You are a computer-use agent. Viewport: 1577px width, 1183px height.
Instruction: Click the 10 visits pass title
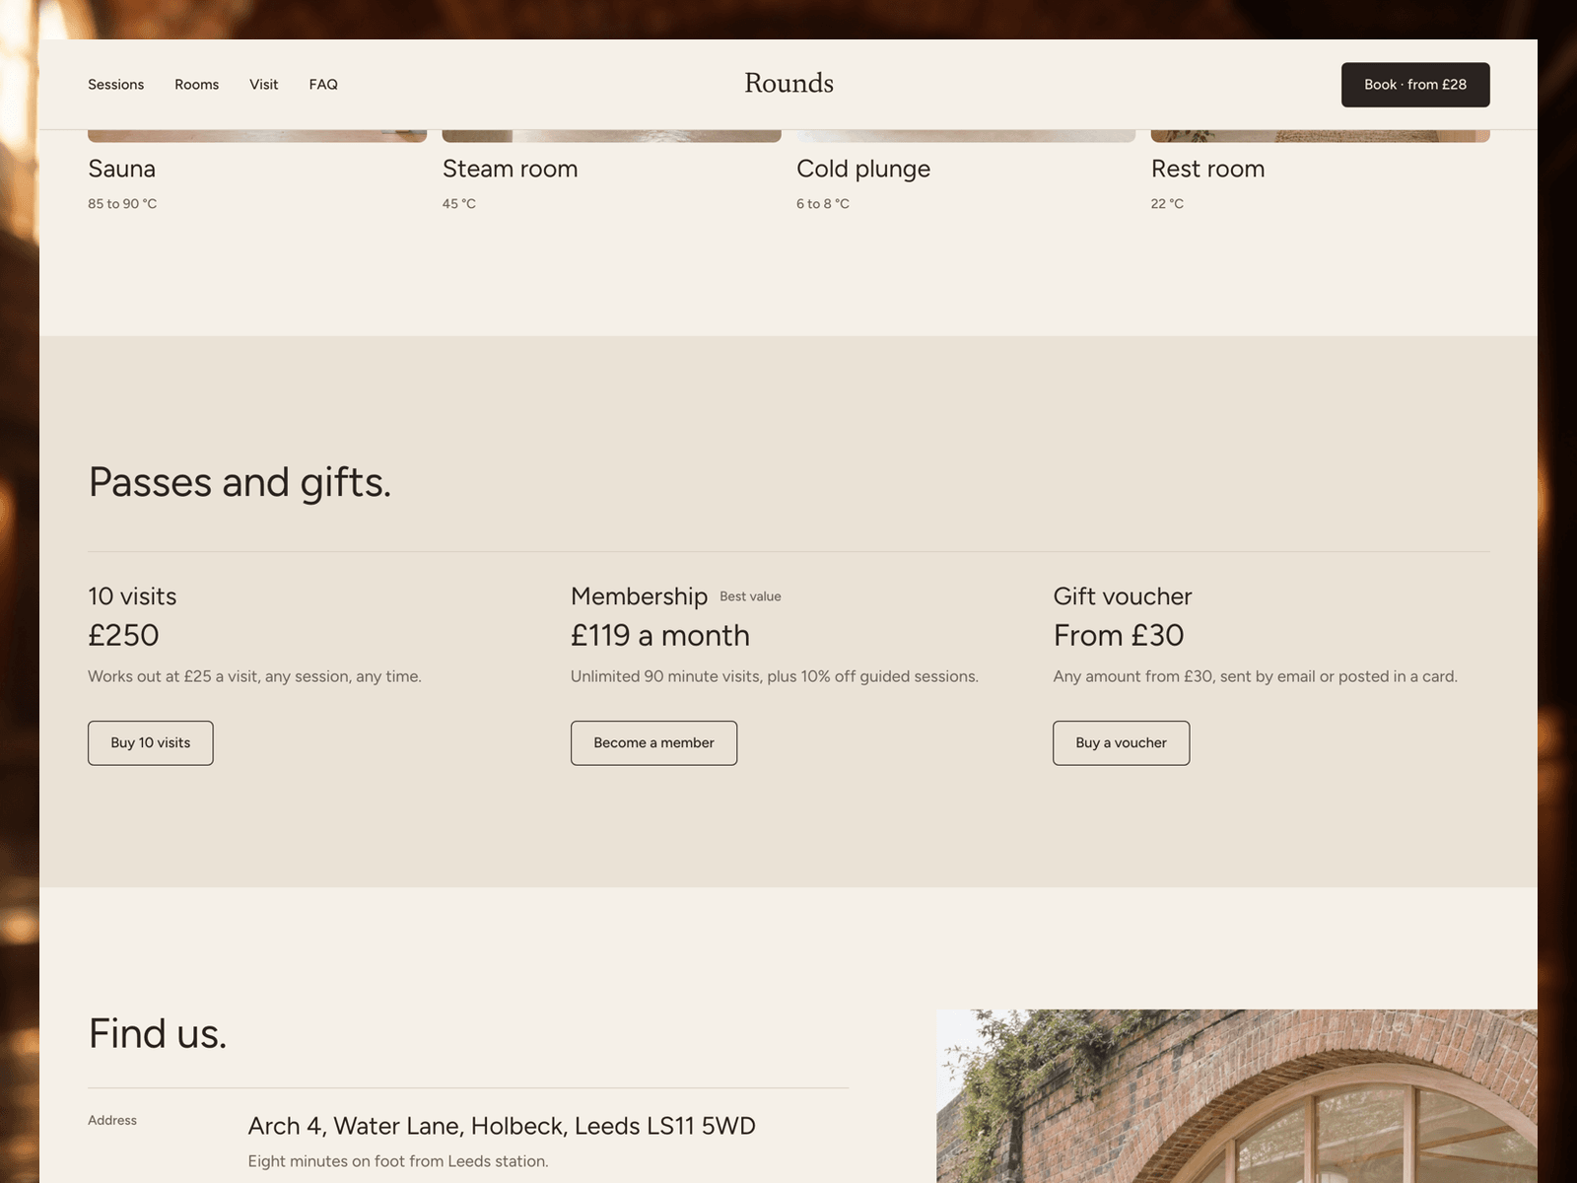[x=132, y=596]
